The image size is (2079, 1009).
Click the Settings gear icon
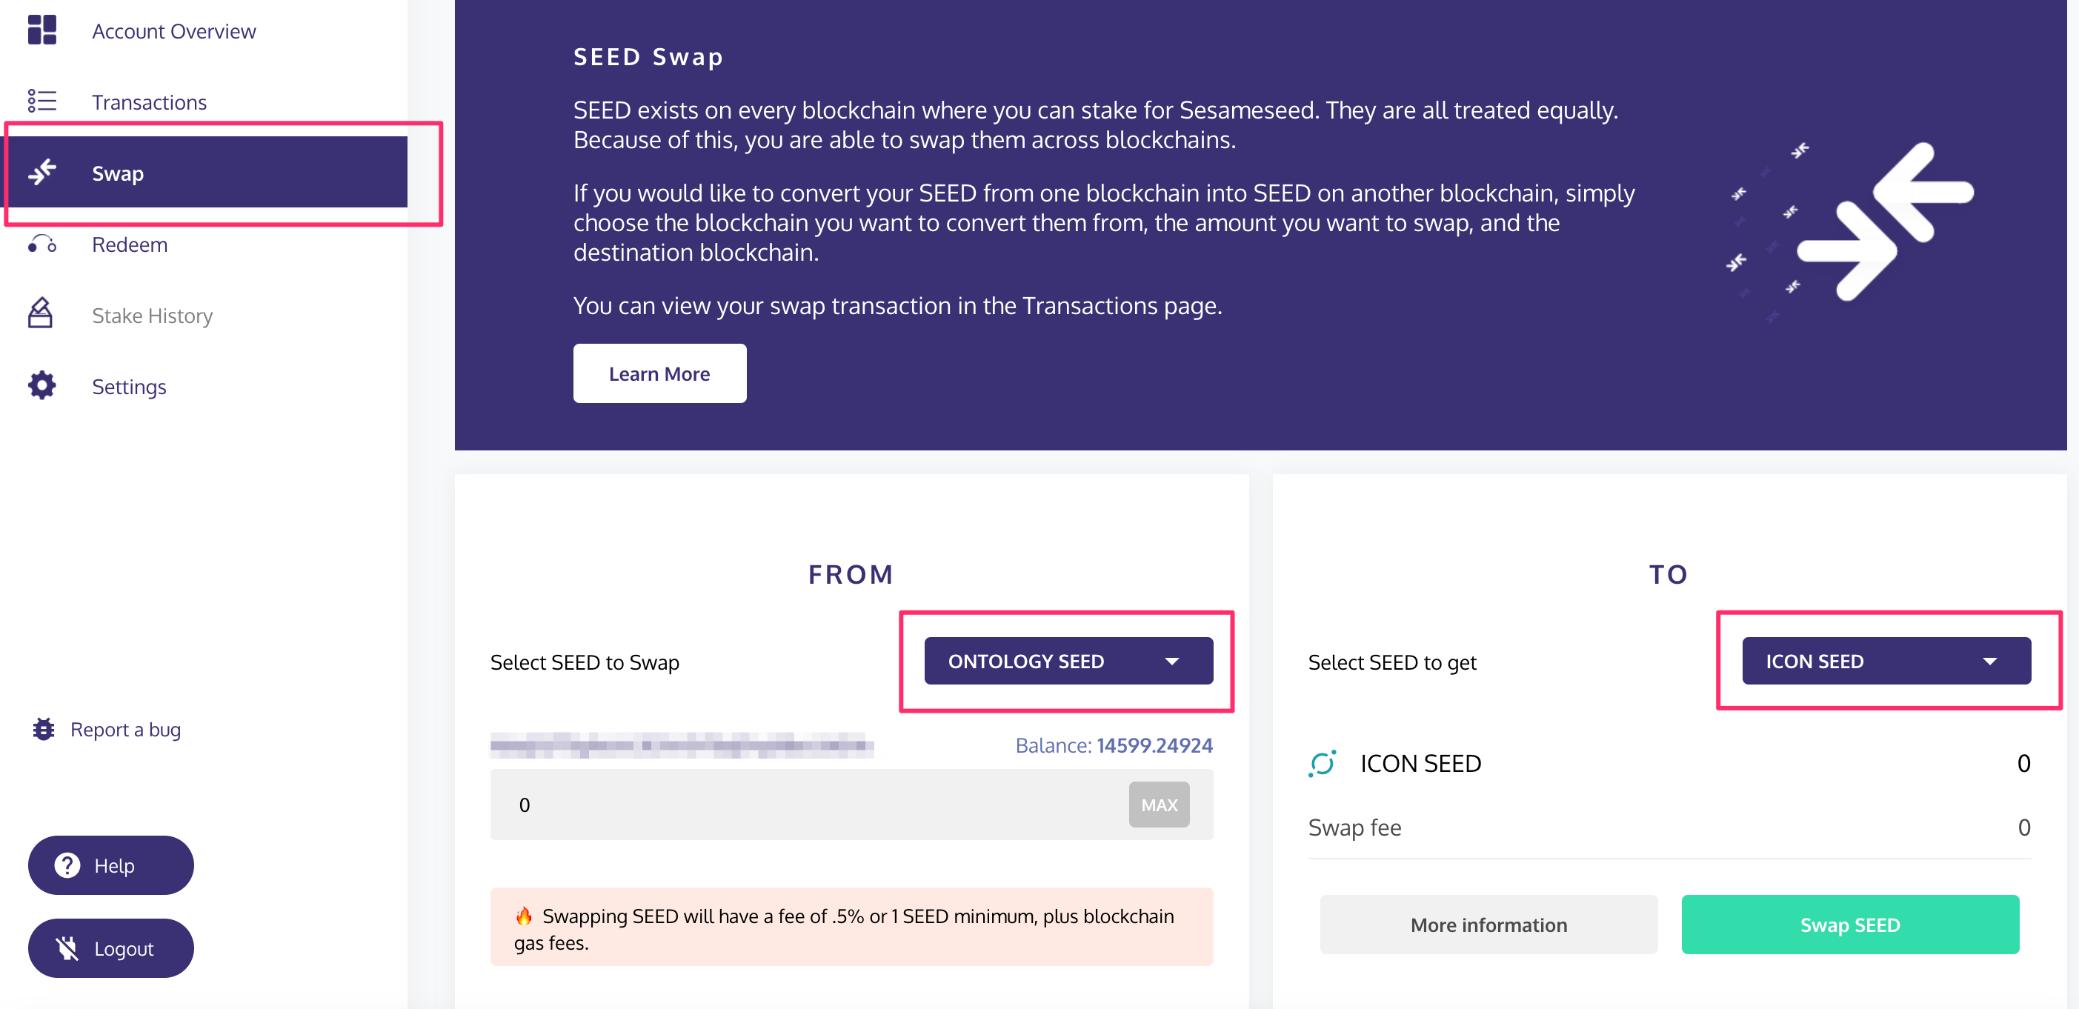(x=42, y=386)
